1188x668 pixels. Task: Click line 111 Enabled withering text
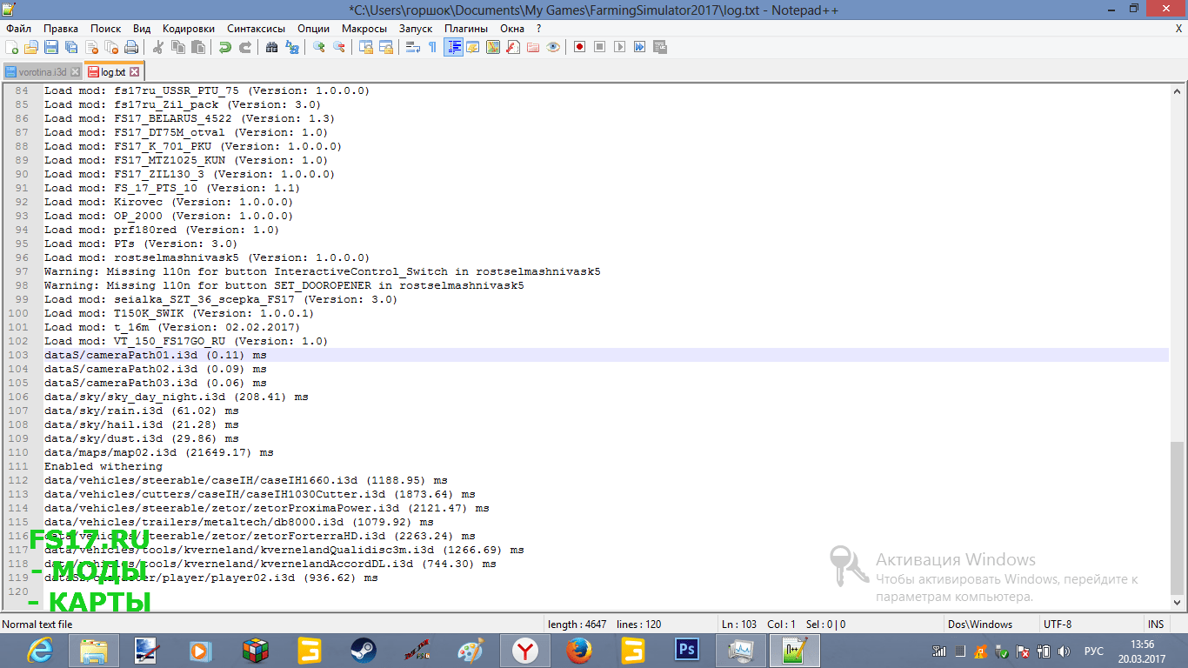coord(103,466)
